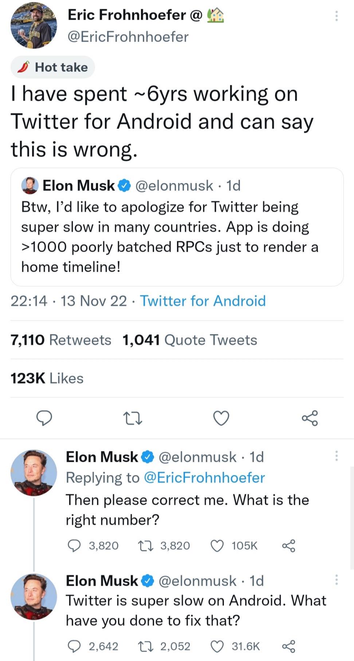View the 1,041 Quote Tweets list
This screenshot has height=661, width=354.
[190, 340]
